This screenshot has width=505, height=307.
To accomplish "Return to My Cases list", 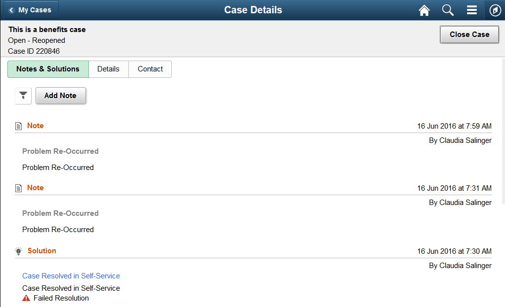I will (31, 9).
